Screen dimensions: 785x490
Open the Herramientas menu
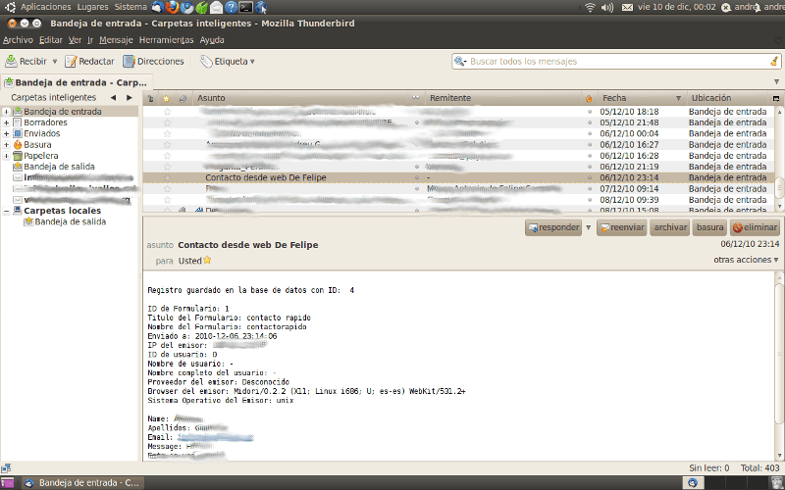point(166,40)
